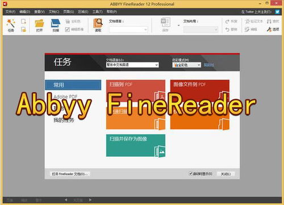Open the 编辑(E) menu
This screenshot has width=284, height=205.
click(x=25, y=12)
